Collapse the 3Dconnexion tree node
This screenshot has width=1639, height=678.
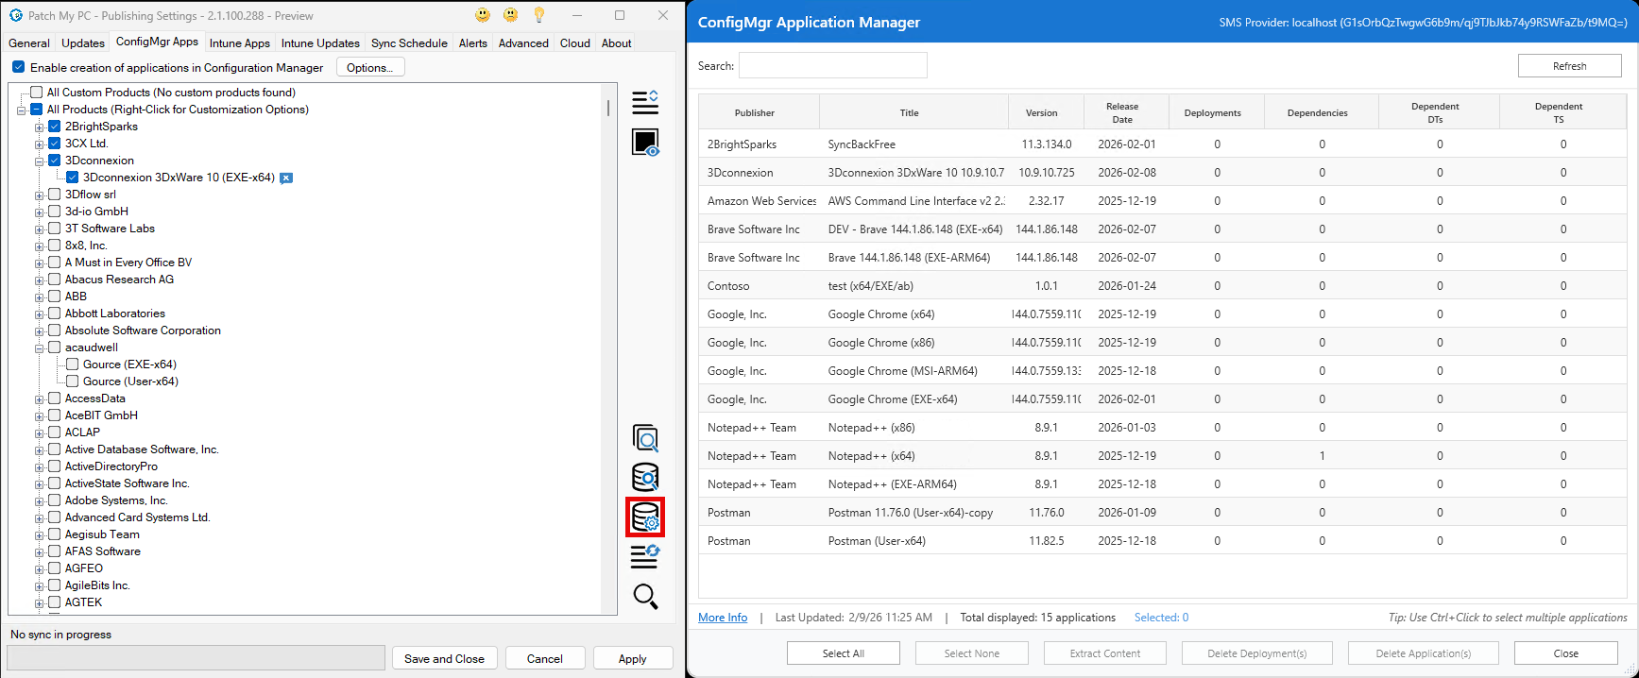point(40,161)
